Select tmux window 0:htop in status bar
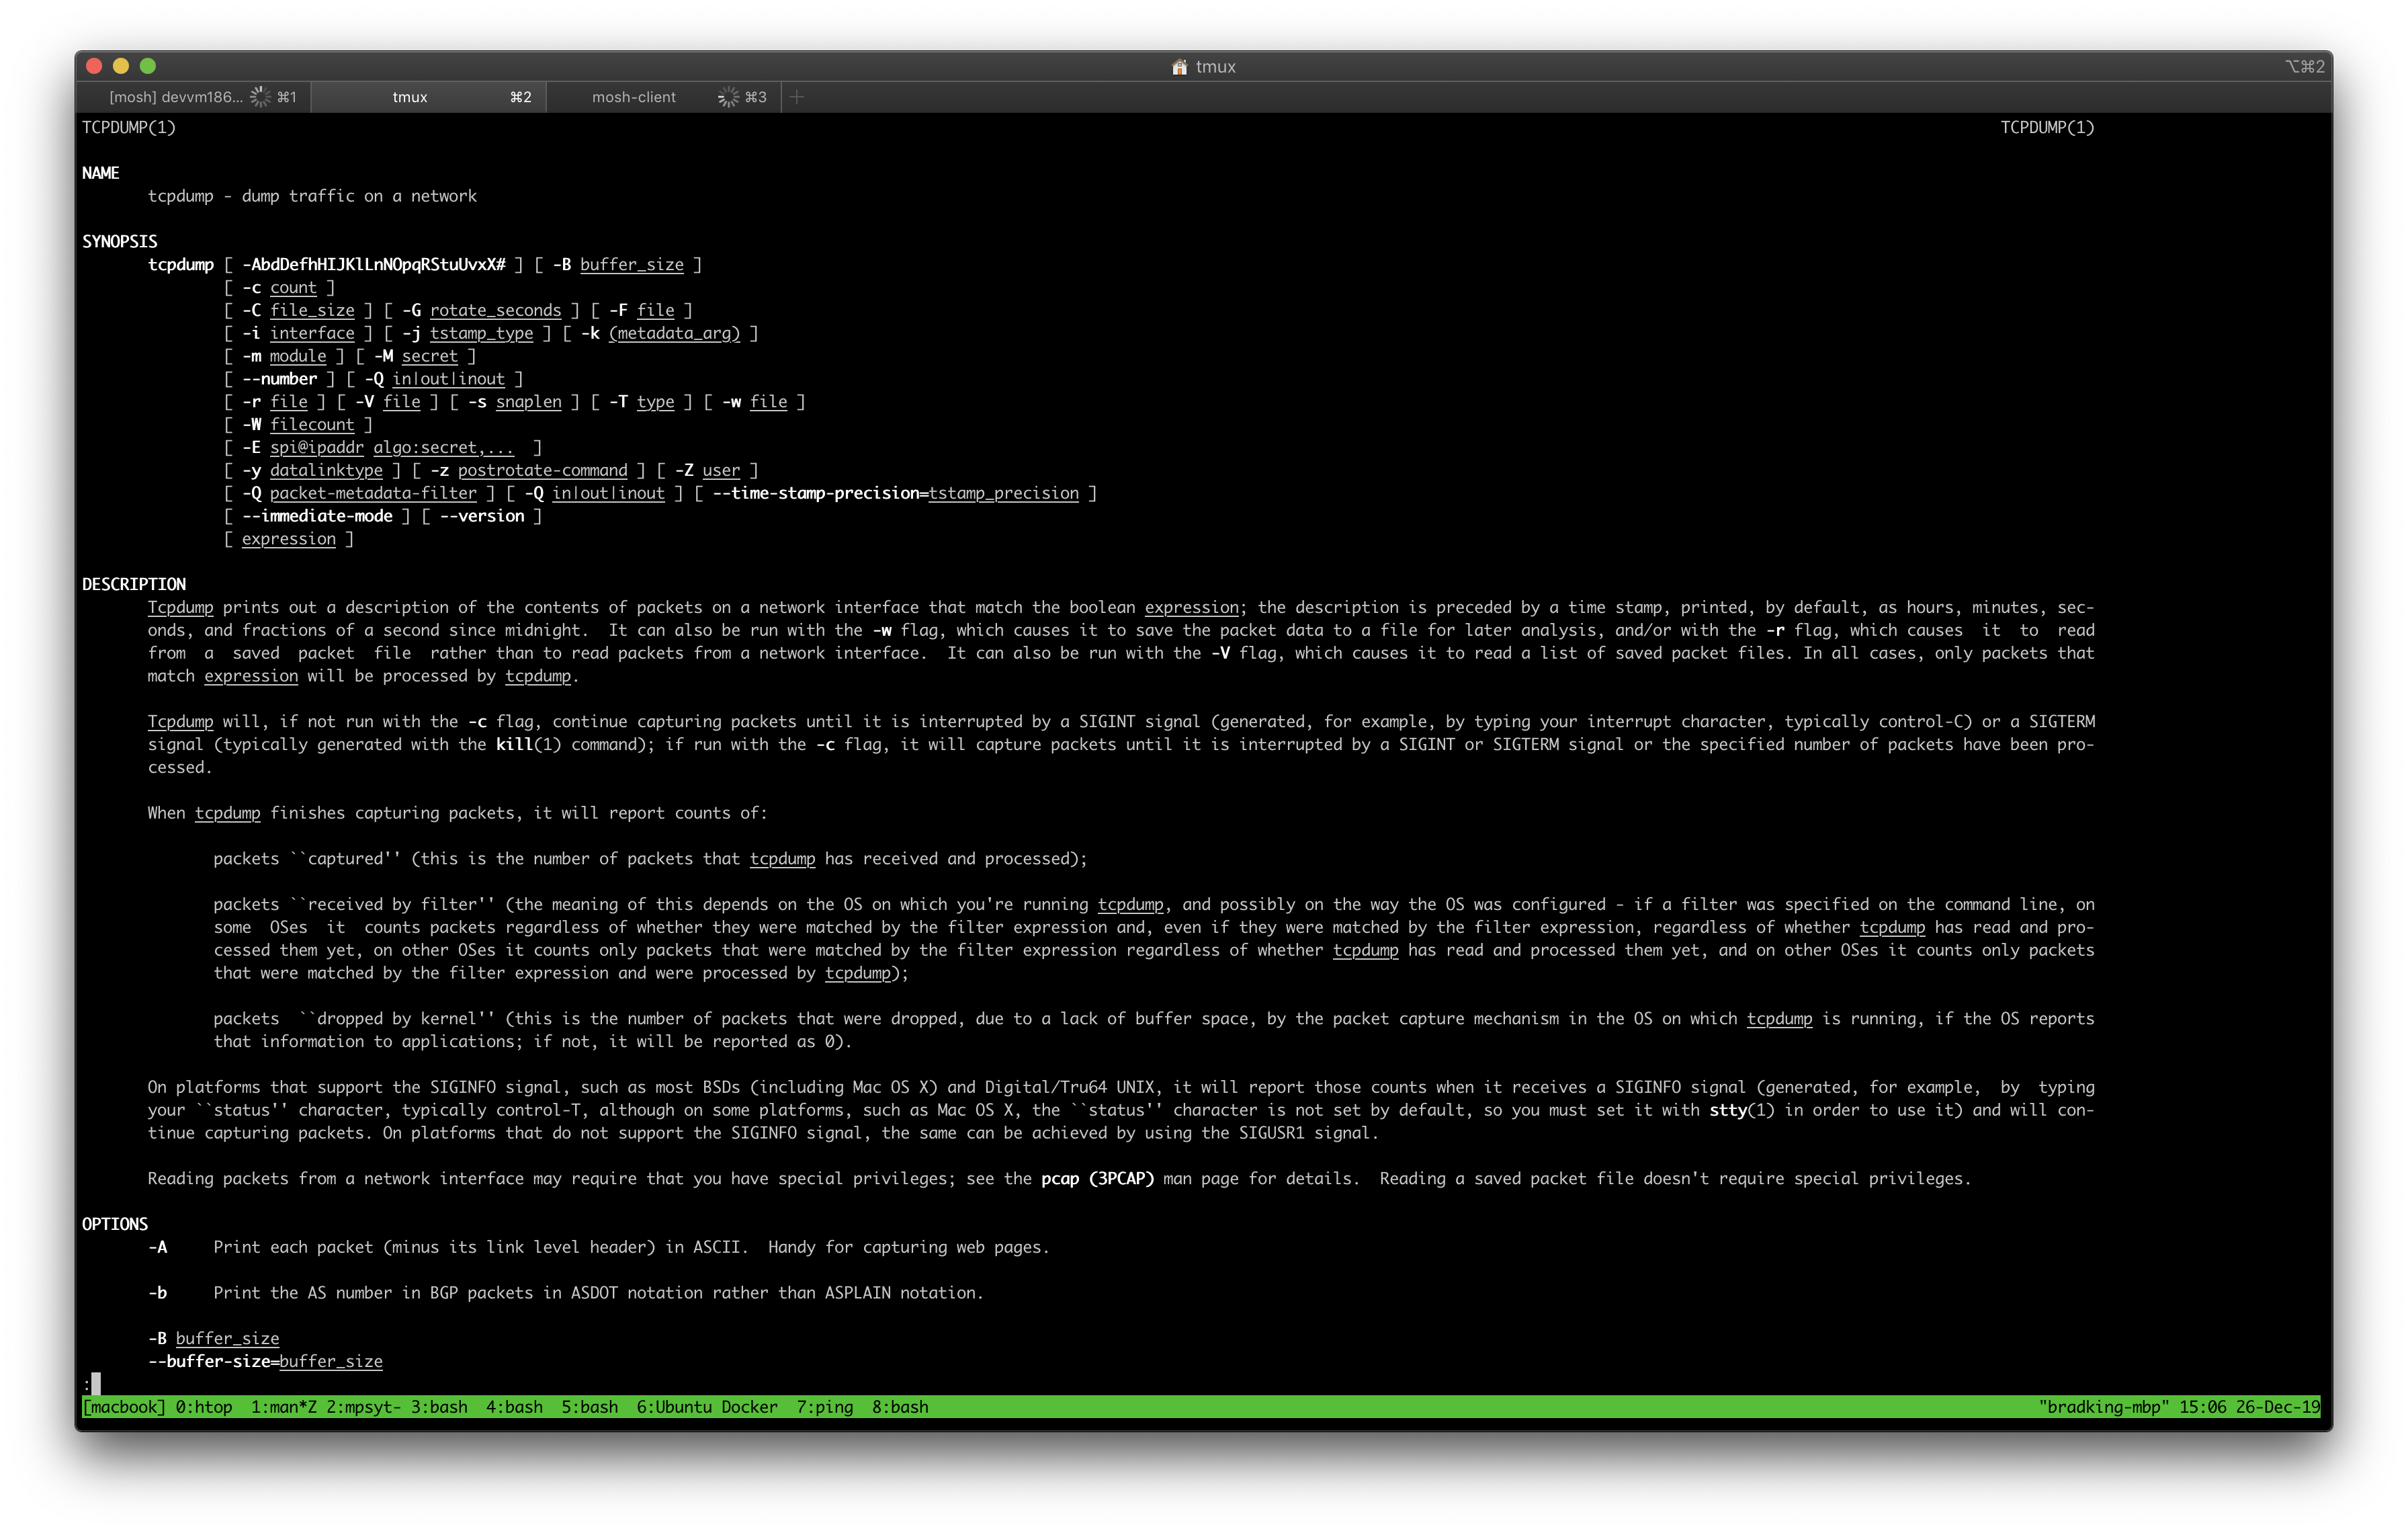 204,1407
